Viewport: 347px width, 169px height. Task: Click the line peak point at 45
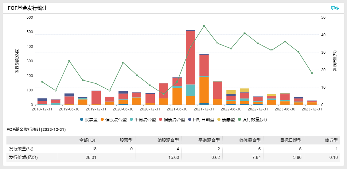pyautogui.click(x=204, y=26)
